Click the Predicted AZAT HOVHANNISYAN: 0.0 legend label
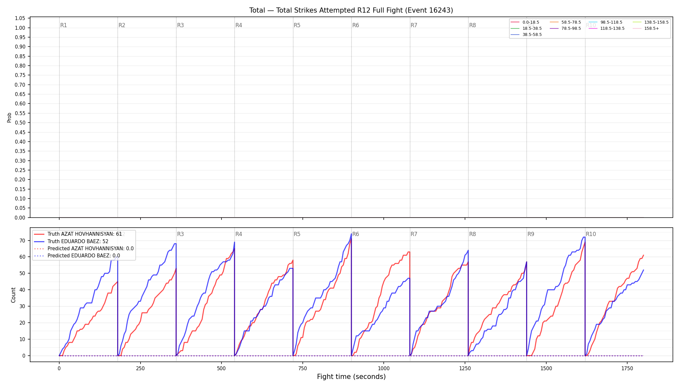 tap(90, 249)
